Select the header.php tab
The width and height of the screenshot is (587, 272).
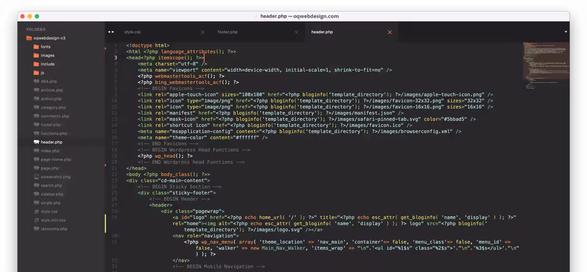(322, 32)
